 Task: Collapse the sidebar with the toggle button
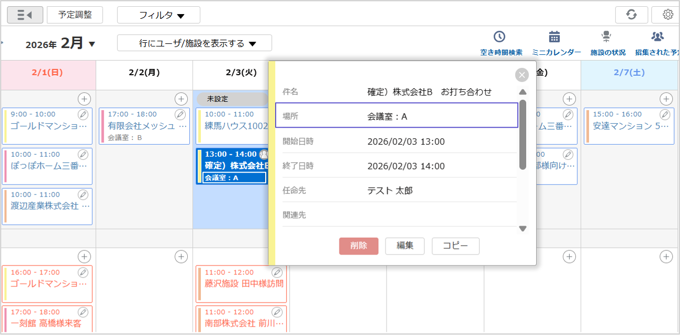coord(25,15)
